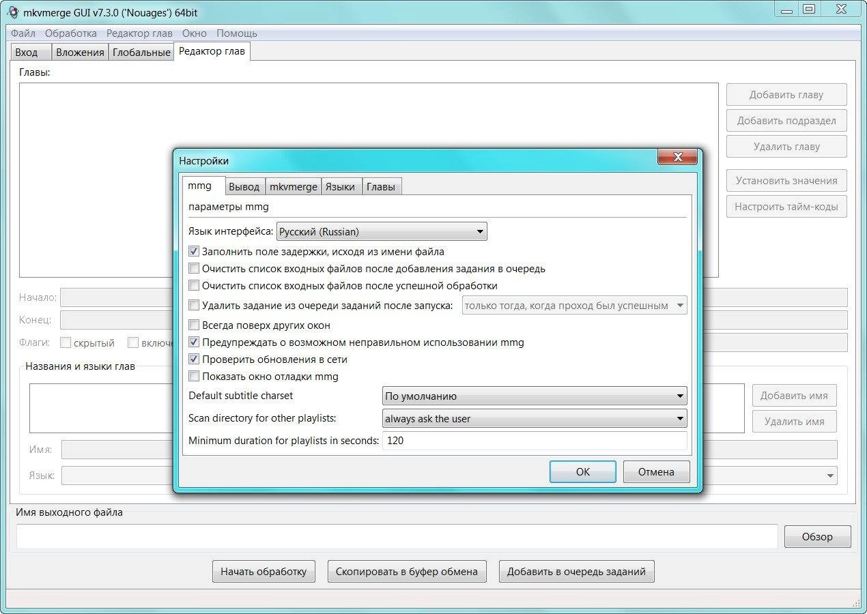Switch to the "Языки" settings tab
Screen dimensions: 867x614
[340, 186]
